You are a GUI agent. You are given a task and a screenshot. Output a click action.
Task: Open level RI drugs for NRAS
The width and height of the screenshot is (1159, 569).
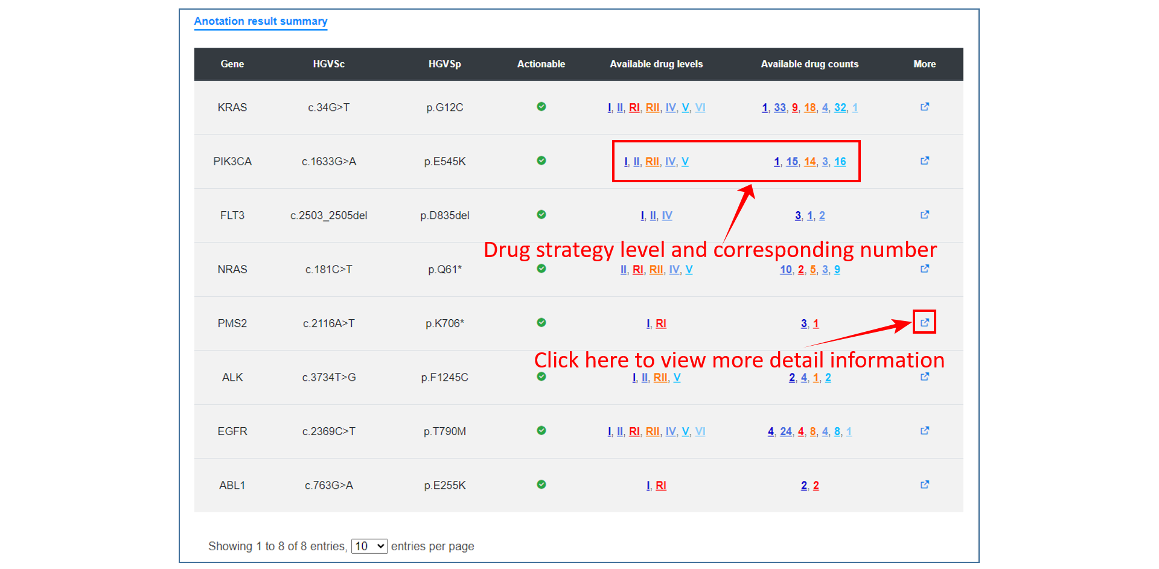point(638,270)
